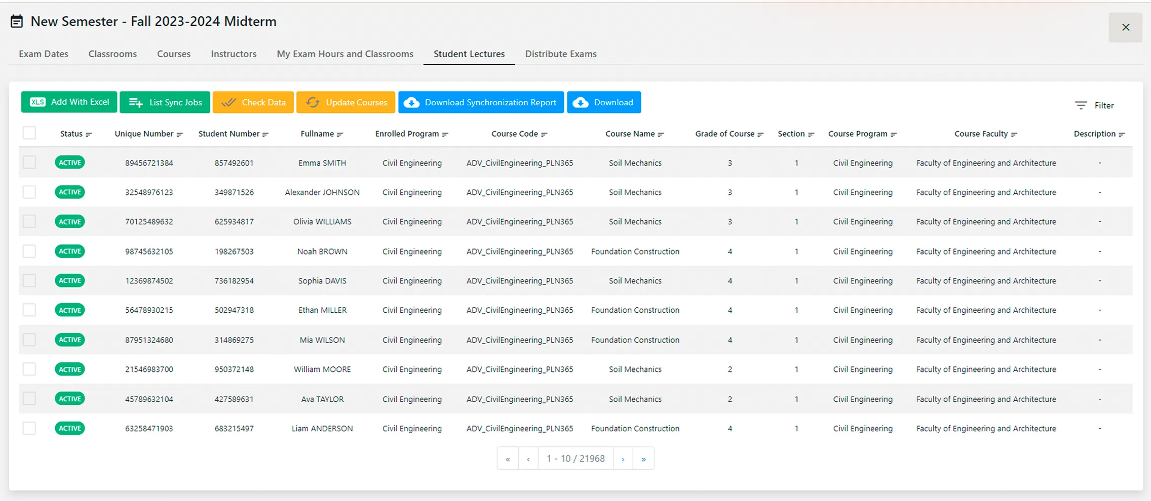
Task: Check the box for Noah BROWN
Action: pos(29,251)
